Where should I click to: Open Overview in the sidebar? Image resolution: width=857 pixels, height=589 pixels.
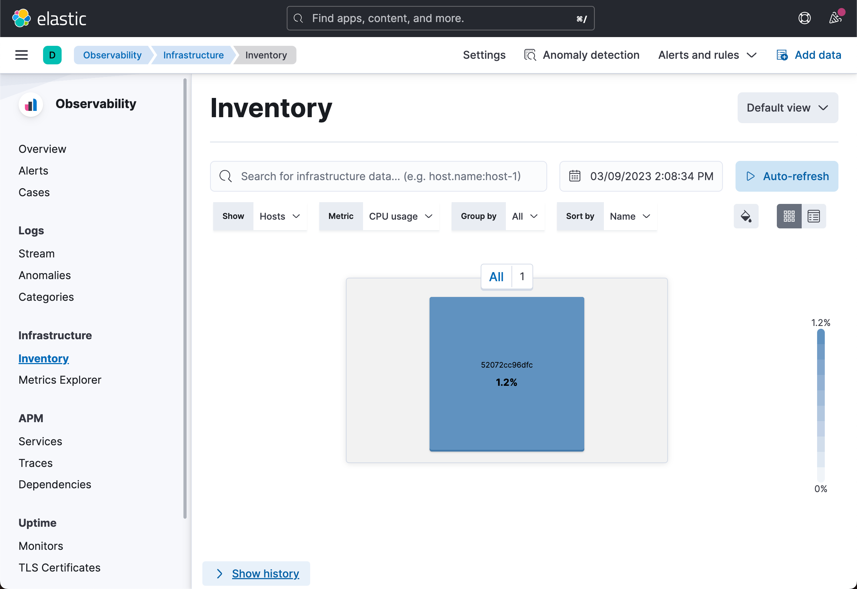tap(42, 149)
